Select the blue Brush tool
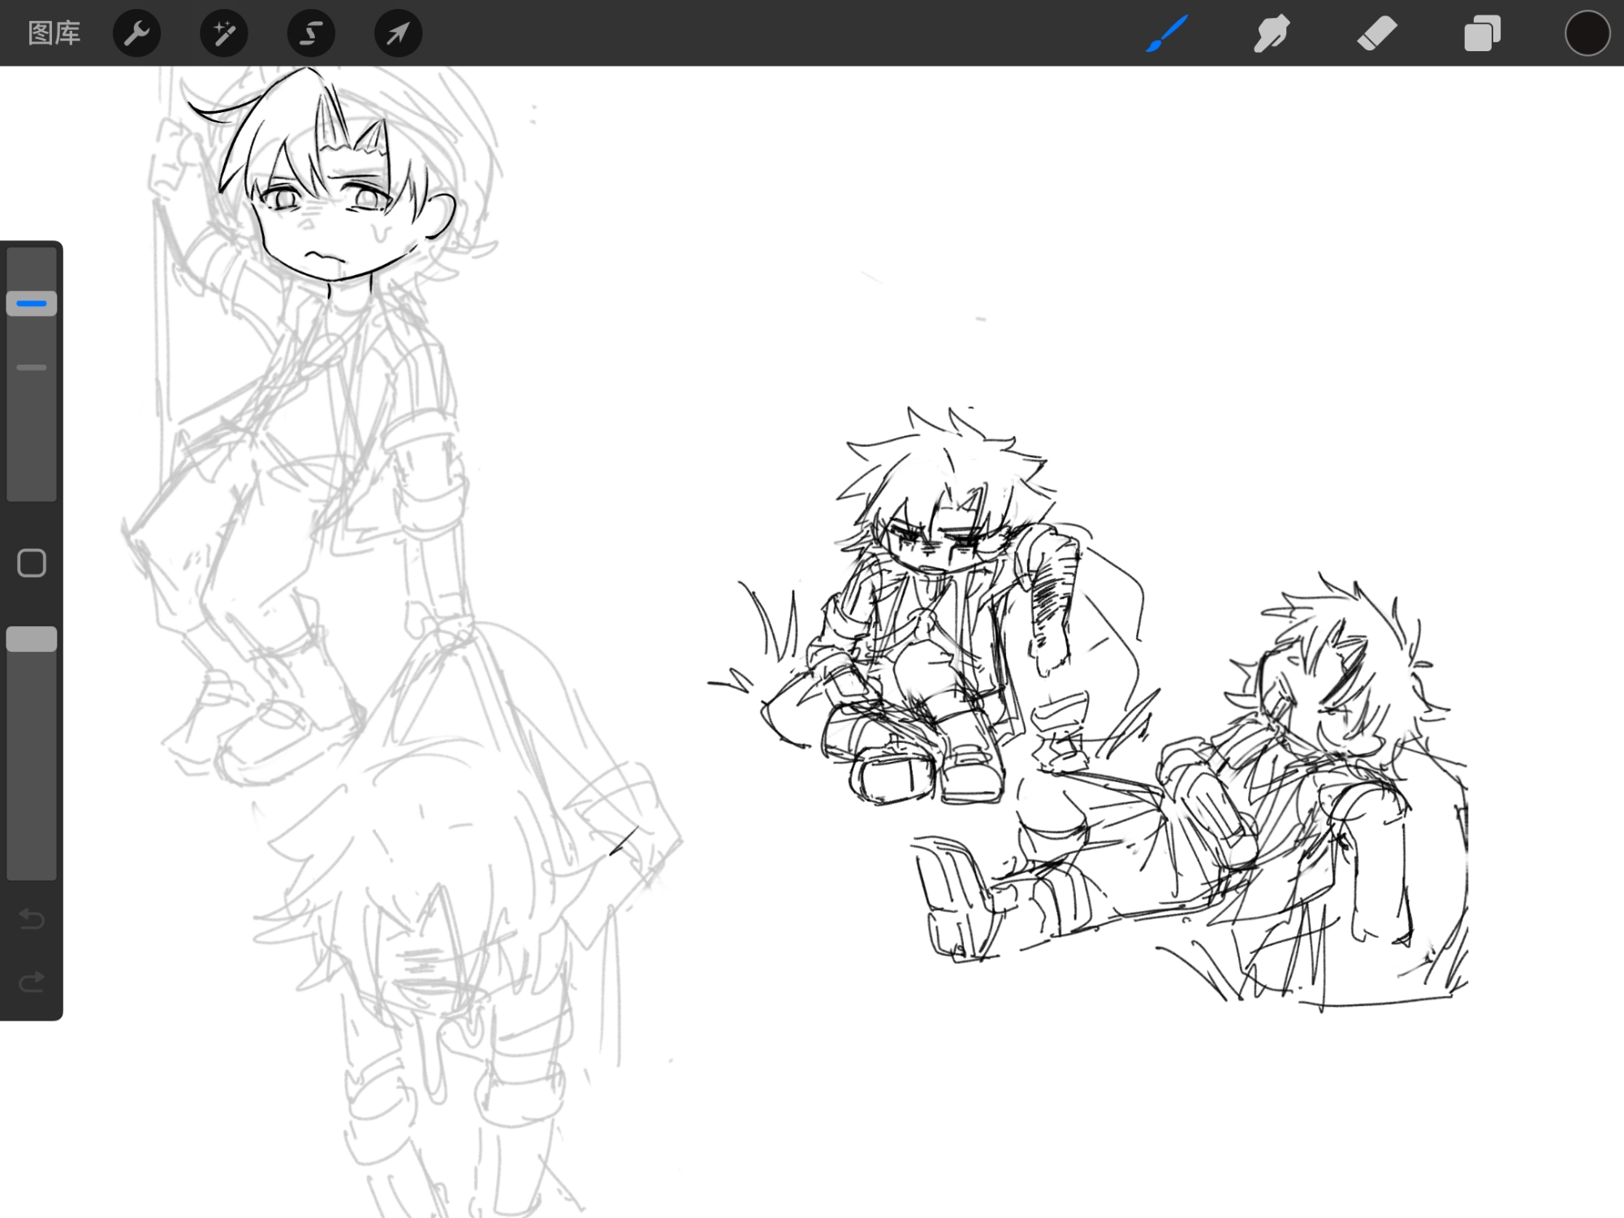The width and height of the screenshot is (1624, 1218). [x=1168, y=33]
